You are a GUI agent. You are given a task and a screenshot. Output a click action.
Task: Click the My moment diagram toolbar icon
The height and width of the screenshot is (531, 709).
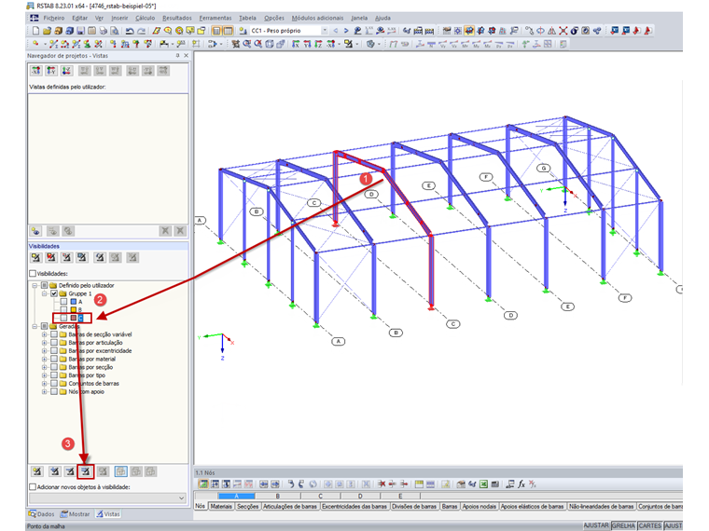point(476,44)
